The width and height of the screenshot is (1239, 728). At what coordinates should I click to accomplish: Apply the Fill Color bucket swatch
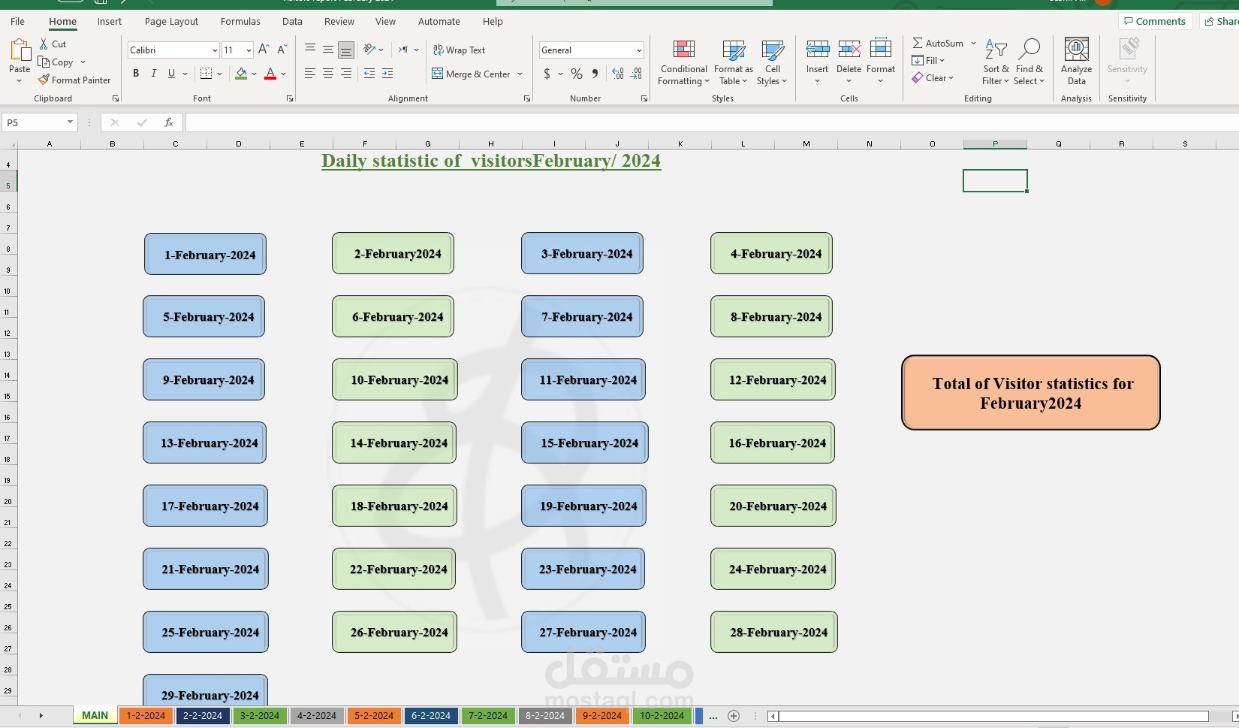click(x=241, y=74)
